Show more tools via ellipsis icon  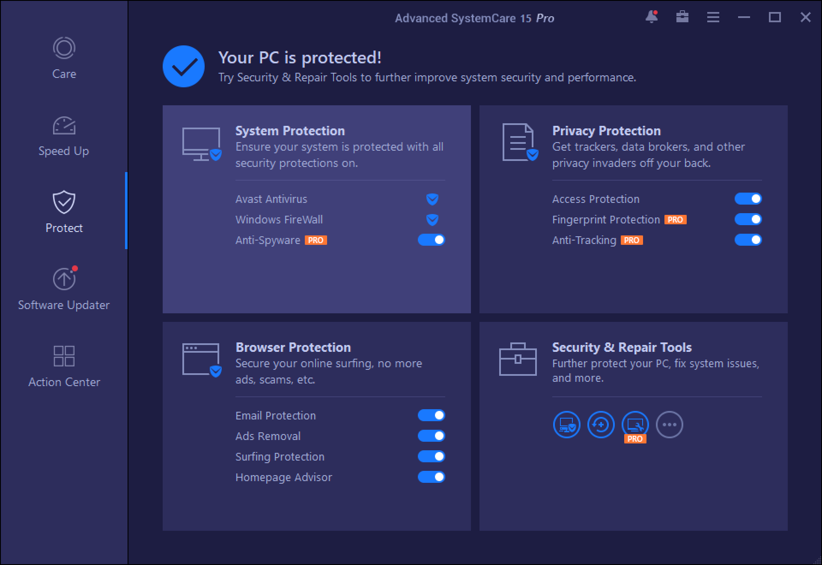670,425
